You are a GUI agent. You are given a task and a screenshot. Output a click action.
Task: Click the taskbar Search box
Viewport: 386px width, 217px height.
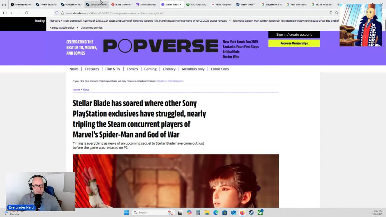154,212
